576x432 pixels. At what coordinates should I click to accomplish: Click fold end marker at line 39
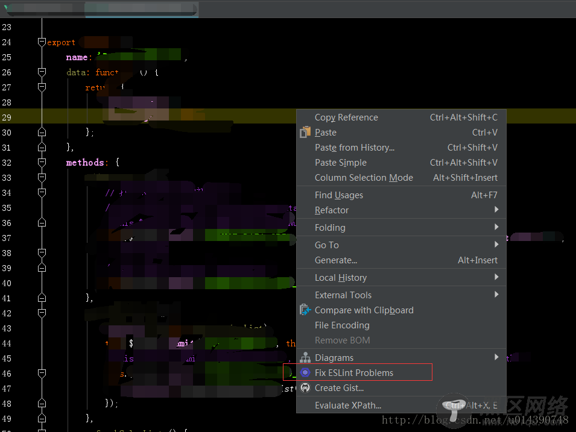tap(42, 268)
